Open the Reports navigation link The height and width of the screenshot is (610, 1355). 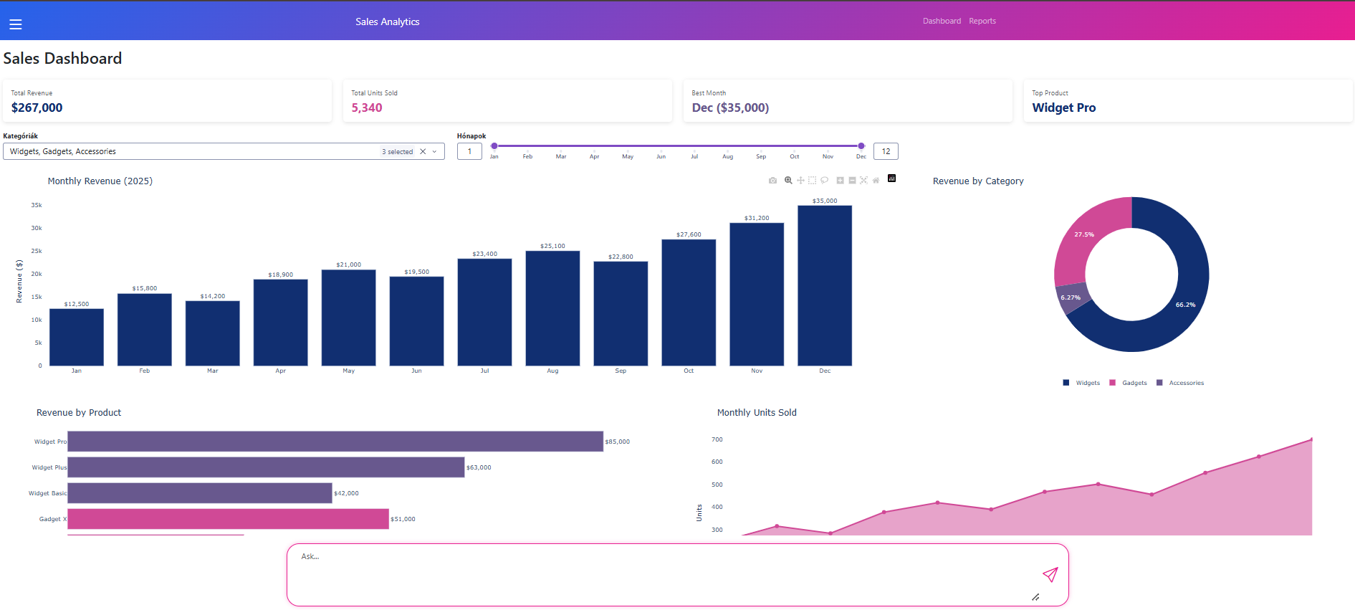coord(982,22)
